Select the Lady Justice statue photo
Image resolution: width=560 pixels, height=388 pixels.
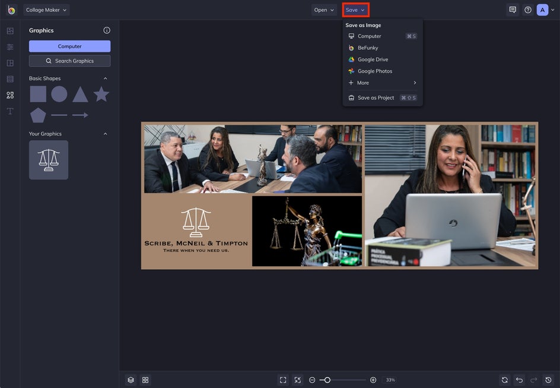(307, 231)
